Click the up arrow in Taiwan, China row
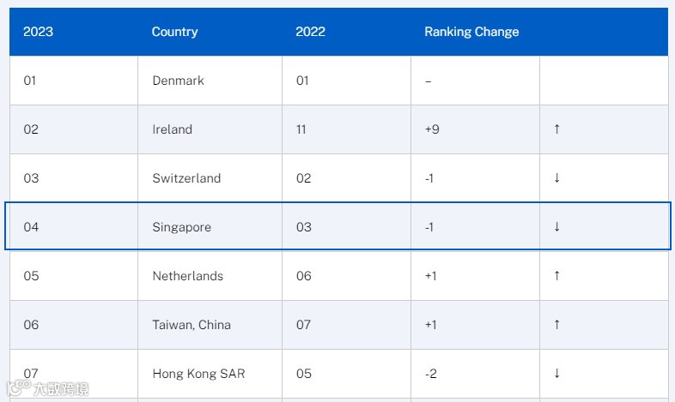 click(x=556, y=325)
